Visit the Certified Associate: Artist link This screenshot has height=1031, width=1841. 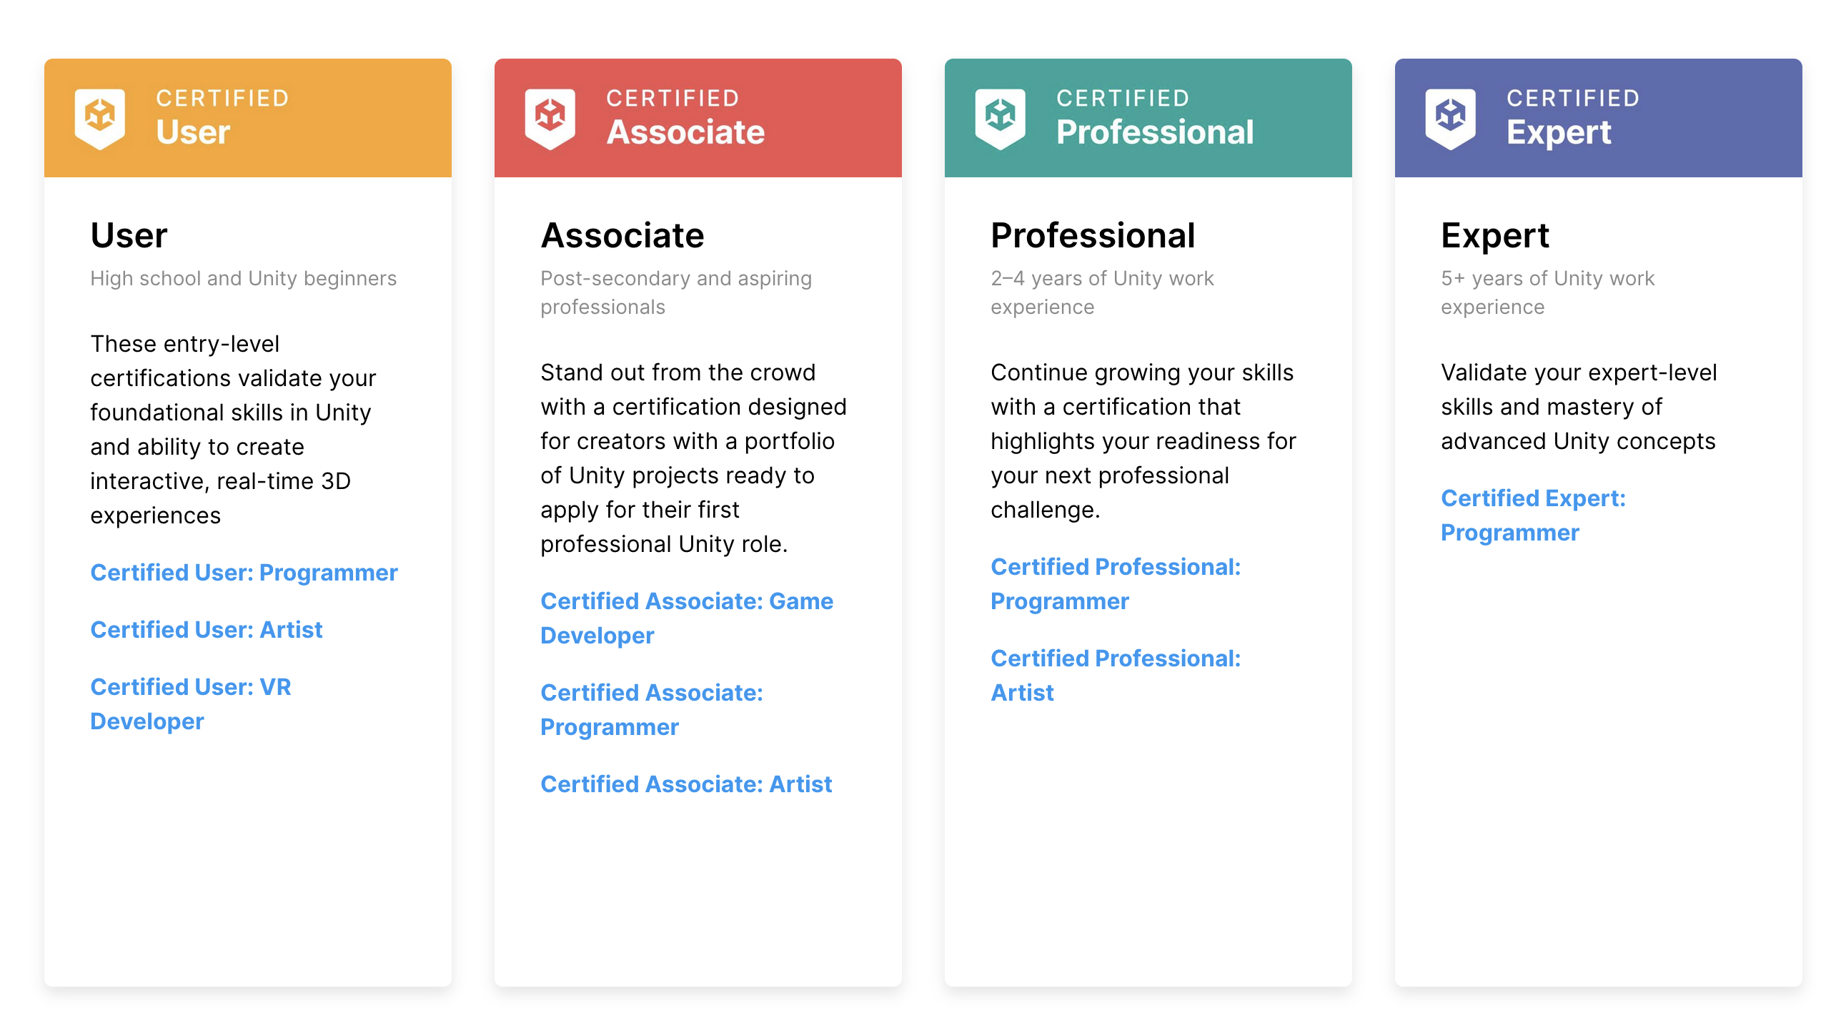pyautogui.click(x=686, y=784)
